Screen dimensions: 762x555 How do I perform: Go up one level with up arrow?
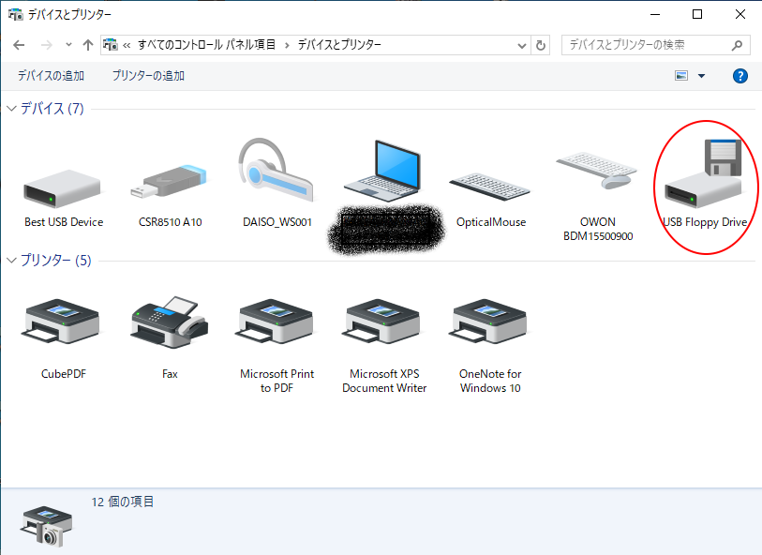pos(88,45)
